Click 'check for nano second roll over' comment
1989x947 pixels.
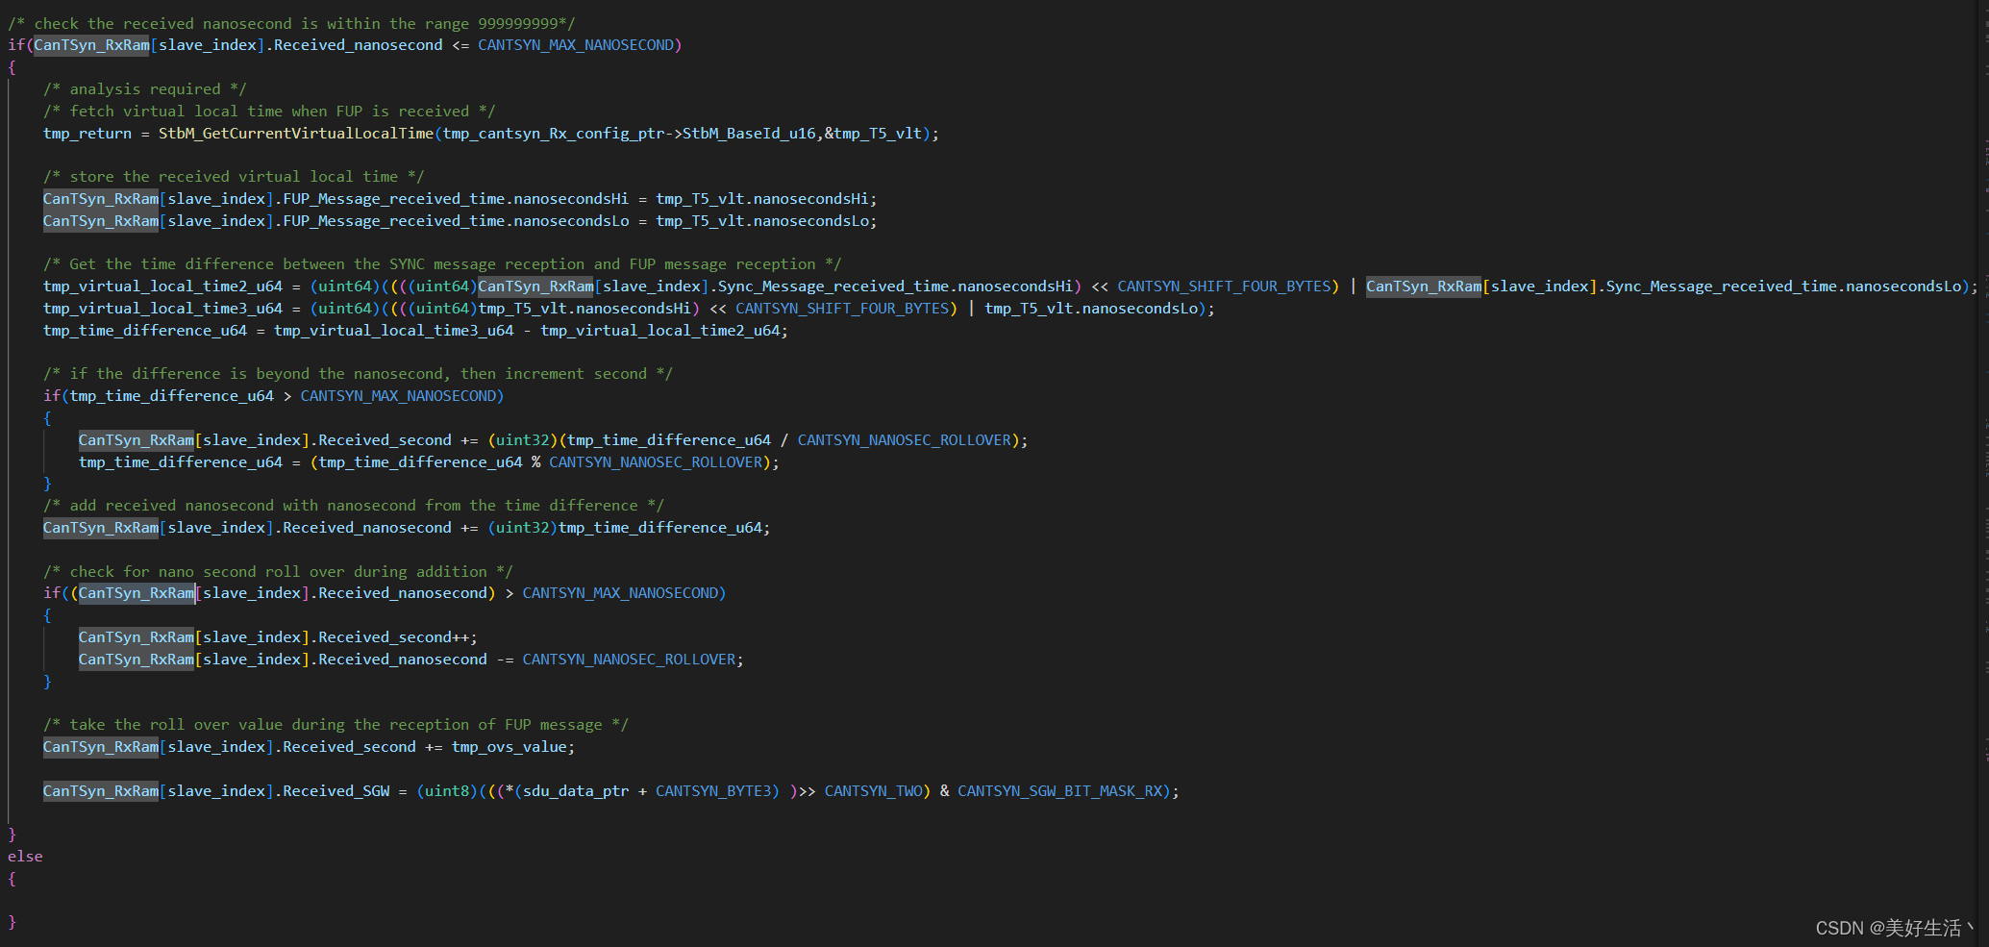(278, 572)
